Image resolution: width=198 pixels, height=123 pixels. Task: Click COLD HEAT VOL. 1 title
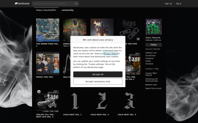[x=73, y=114]
